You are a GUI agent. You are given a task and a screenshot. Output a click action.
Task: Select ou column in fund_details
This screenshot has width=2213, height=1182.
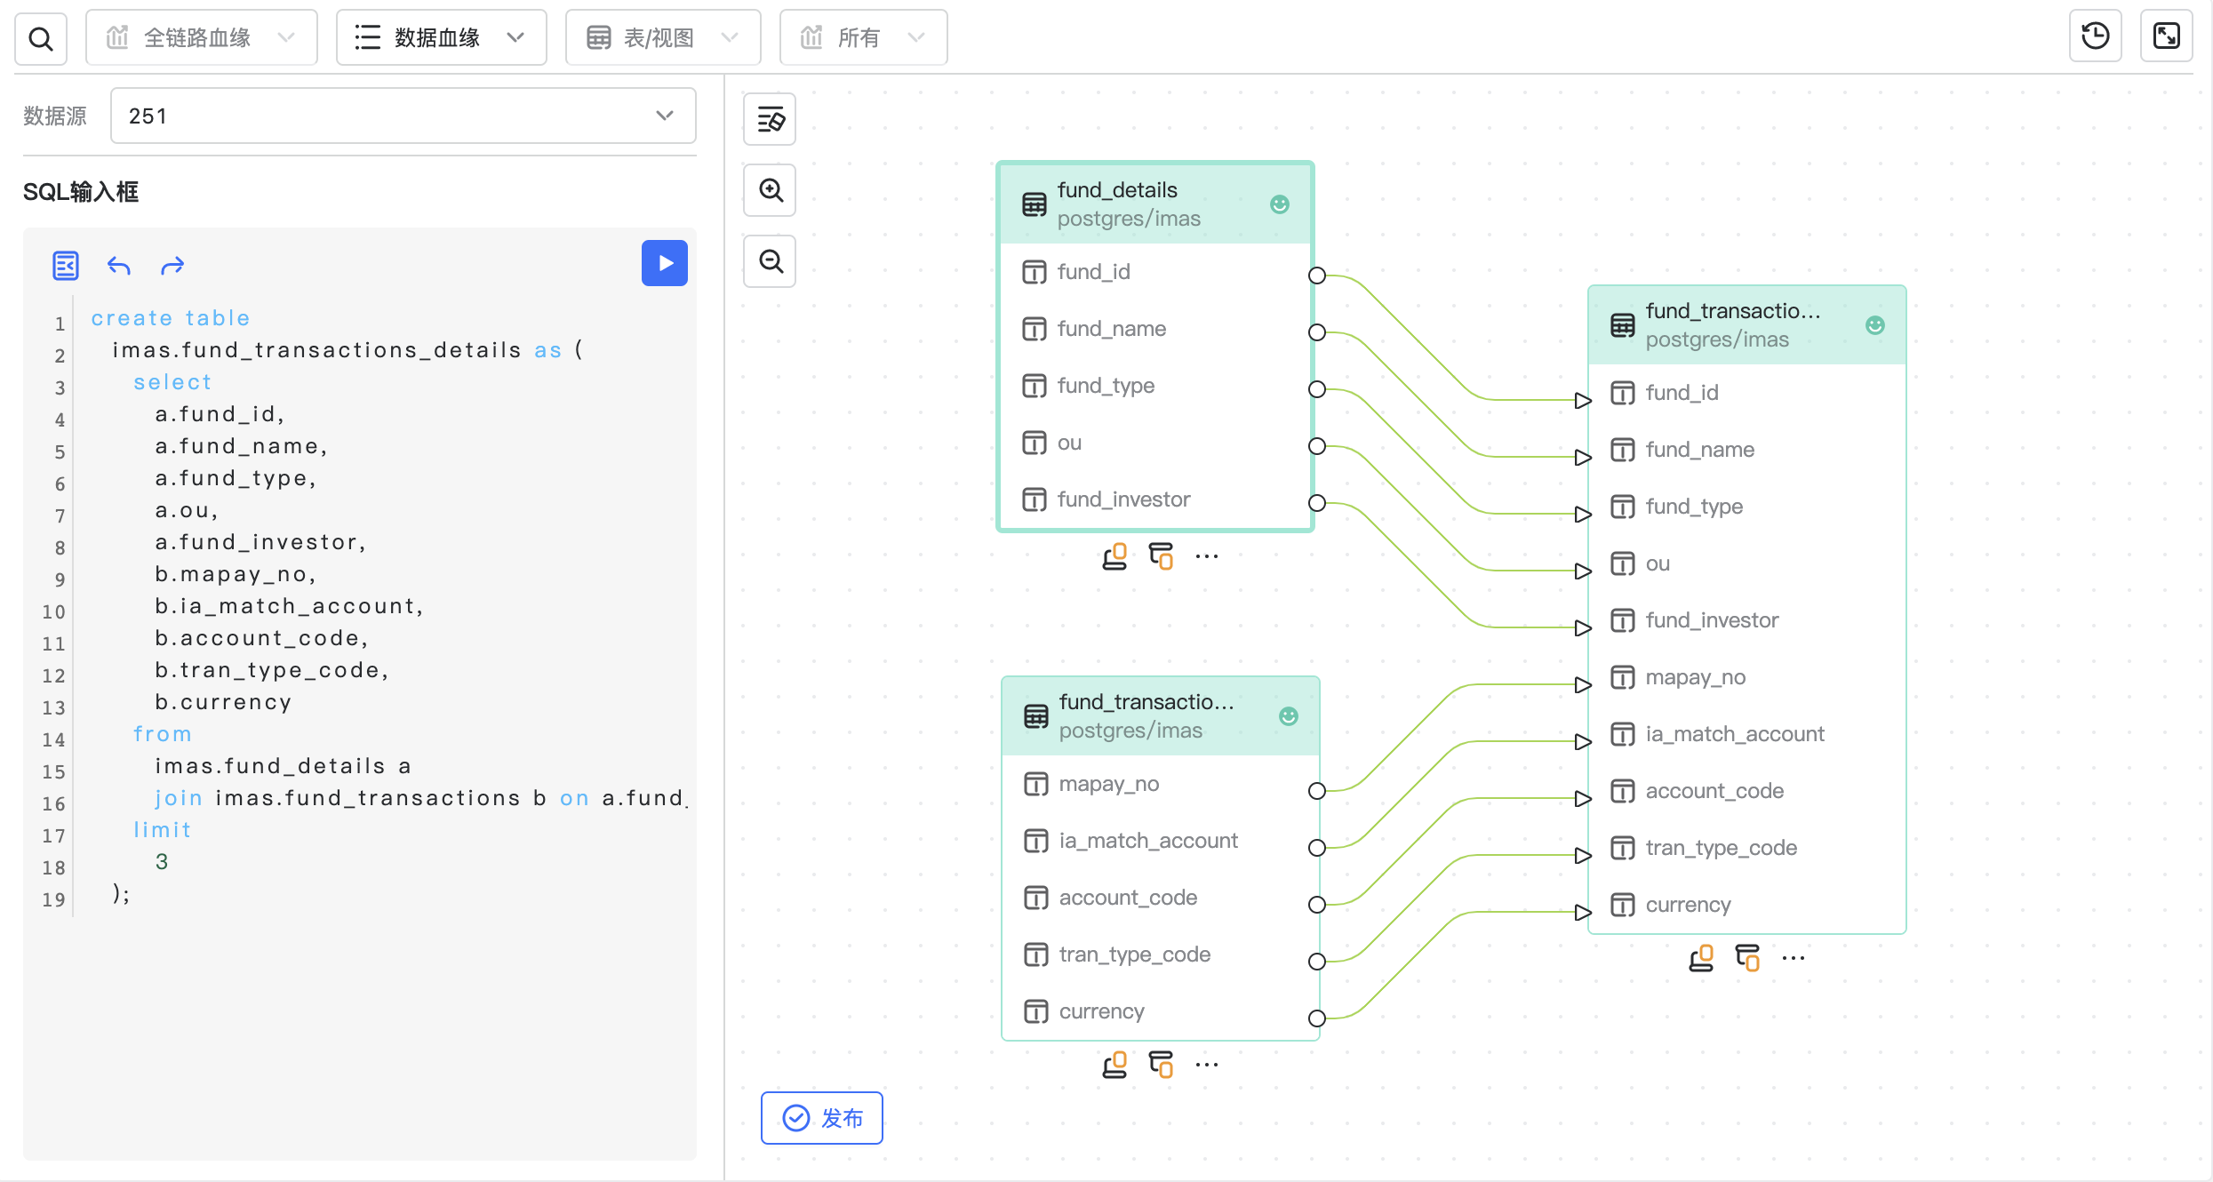click(x=1155, y=443)
